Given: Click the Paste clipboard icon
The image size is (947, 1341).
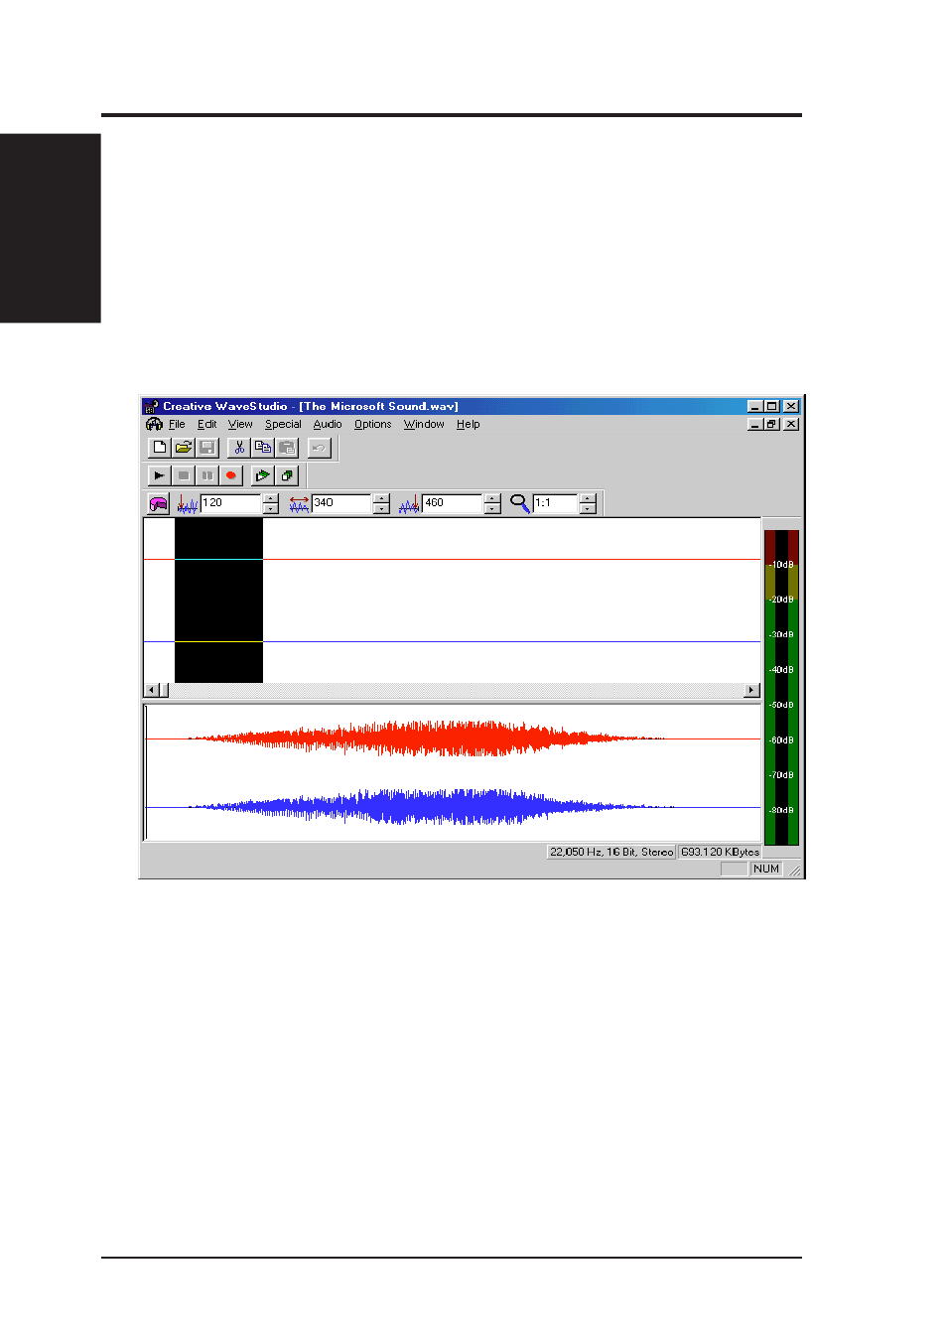Looking at the screenshot, I should coord(287,448).
